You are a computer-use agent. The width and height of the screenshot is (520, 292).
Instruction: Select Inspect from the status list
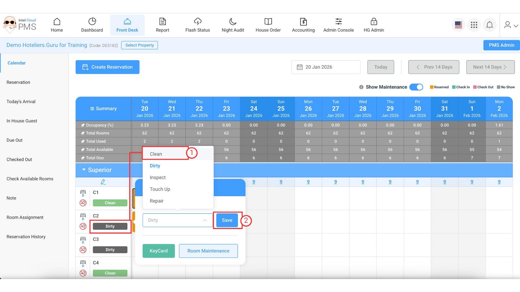tap(158, 177)
